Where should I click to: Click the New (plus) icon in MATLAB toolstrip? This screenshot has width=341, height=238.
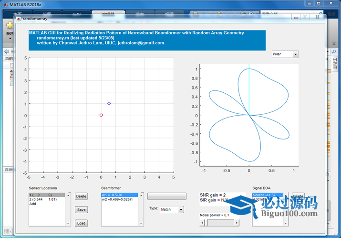(x=10, y=25)
